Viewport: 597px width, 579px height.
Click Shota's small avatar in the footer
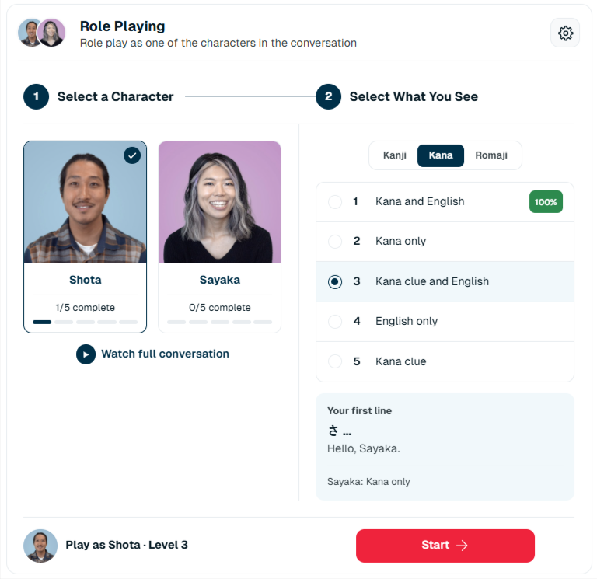pyautogui.click(x=40, y=546)
